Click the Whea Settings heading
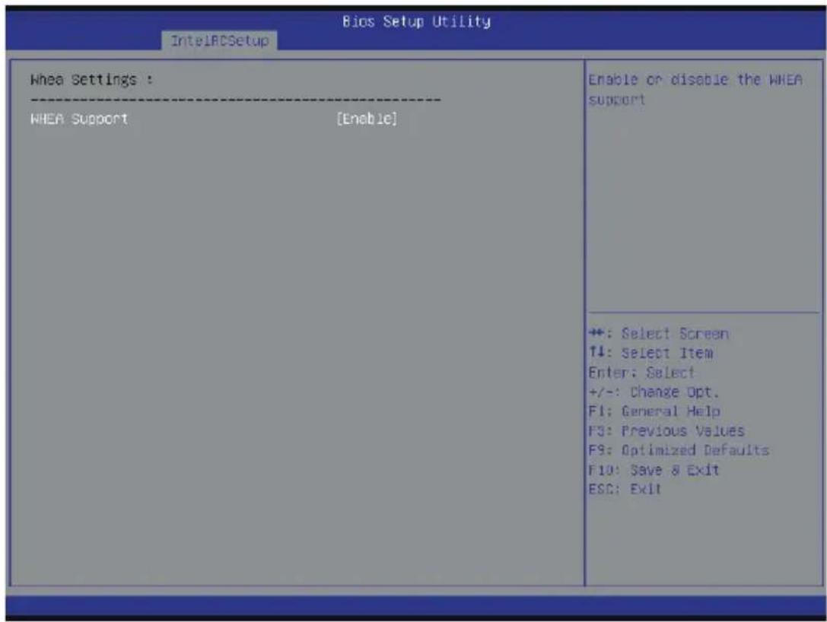Screen dimensions: 827x622 (x=92, y=80)
